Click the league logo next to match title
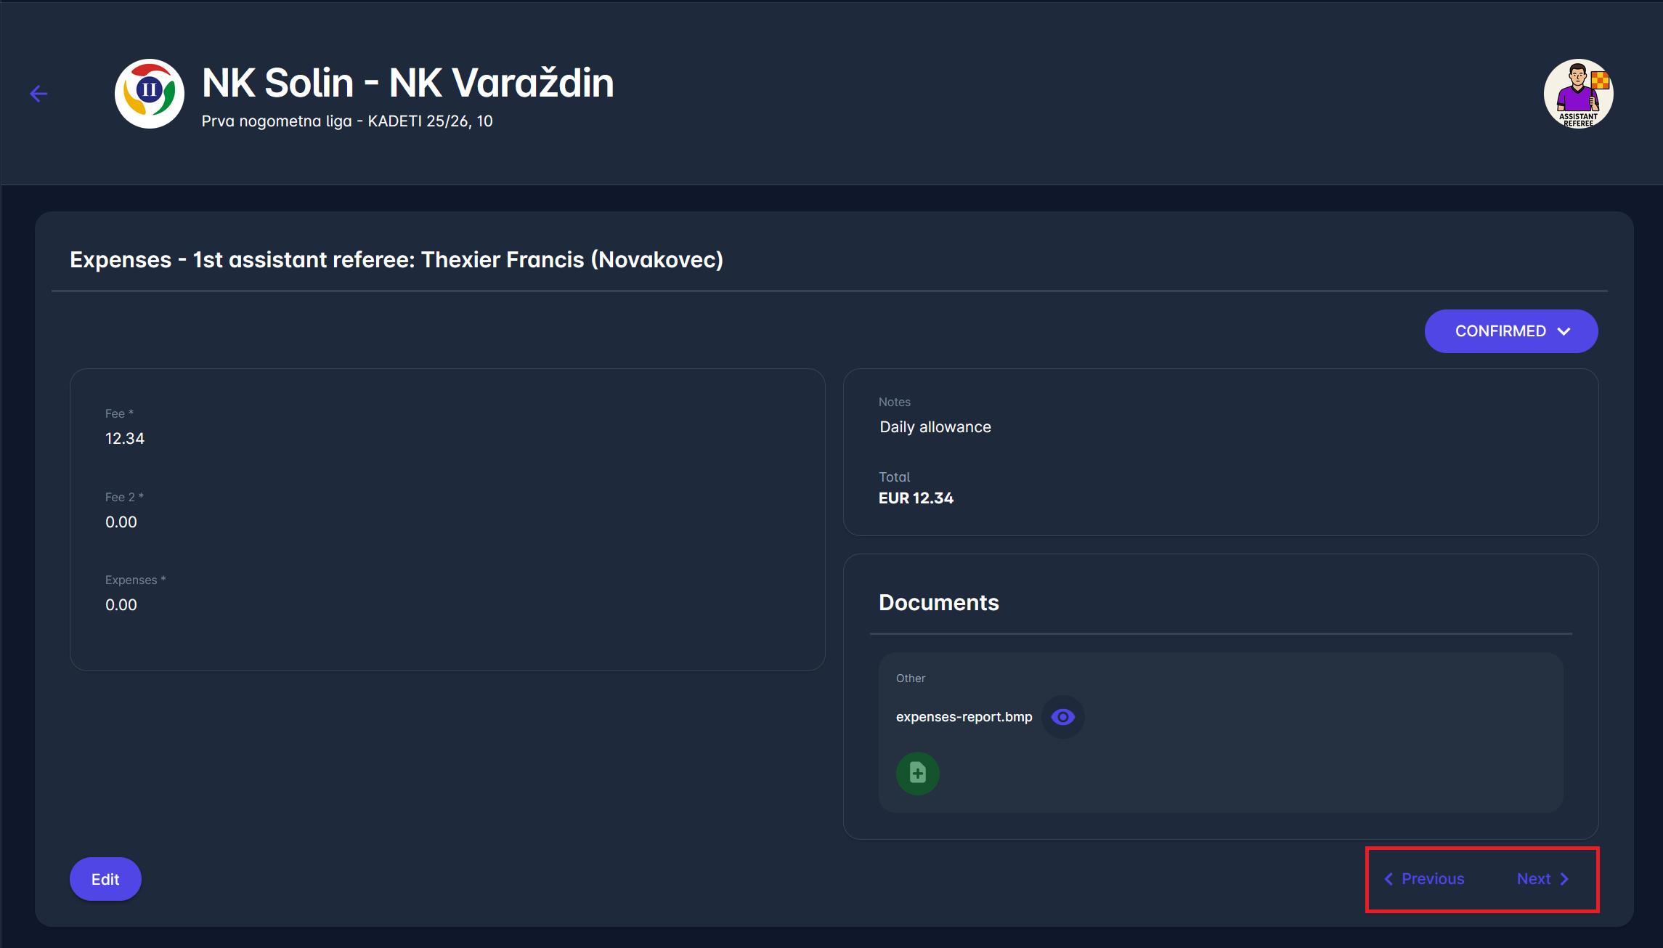Screen dimensions: 1663x948 pos(150,94)
